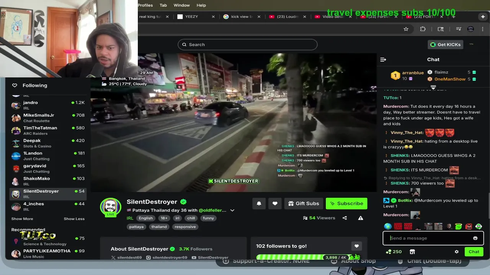490x275 pixels.
Task: Open ShakoMako channel in Following
Action: pyautogui.click(x=48, y=181)
